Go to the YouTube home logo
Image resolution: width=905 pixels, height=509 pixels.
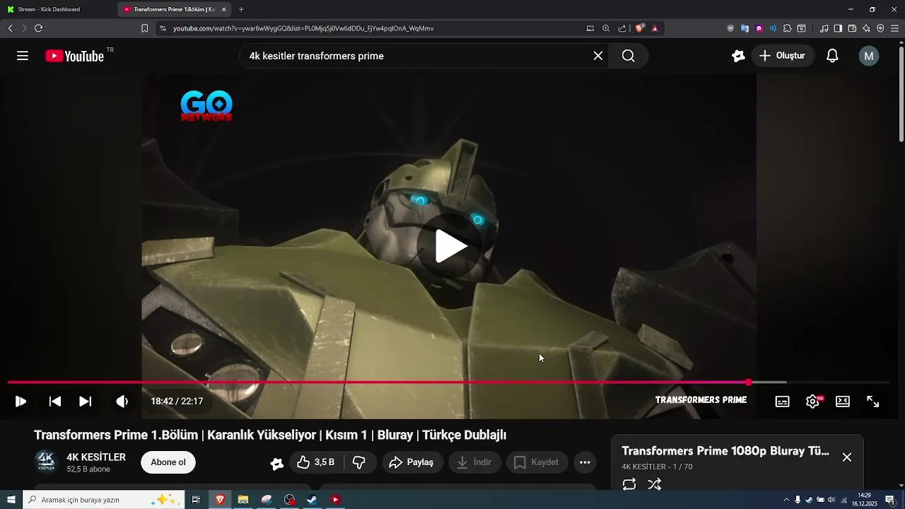coord(75,57)
